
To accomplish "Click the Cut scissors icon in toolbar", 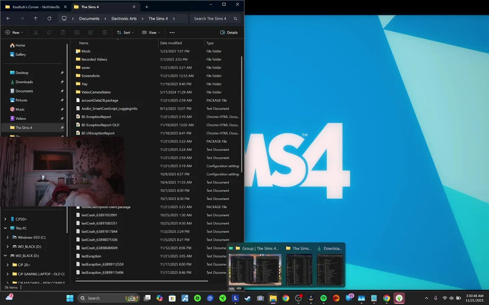I will point(36,32).
